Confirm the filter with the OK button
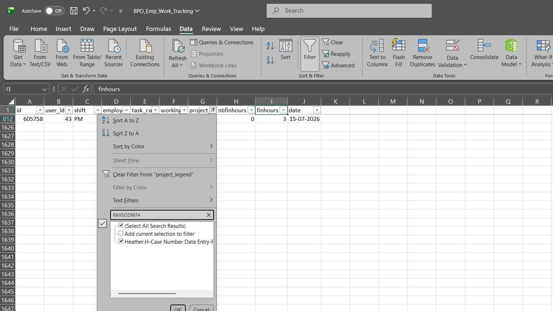Image resolution: width=553 pixels, height=311 pixels. click(x=178, y=308)
